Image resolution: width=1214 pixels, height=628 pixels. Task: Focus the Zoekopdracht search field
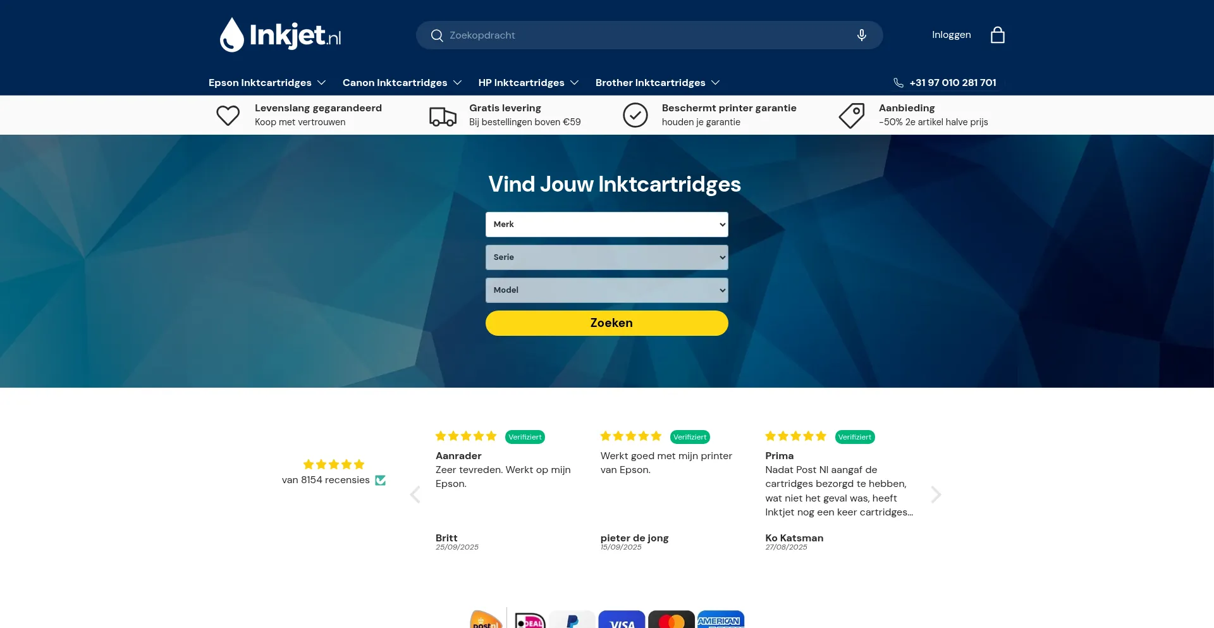pyautogui.click(x=649, y=35)
